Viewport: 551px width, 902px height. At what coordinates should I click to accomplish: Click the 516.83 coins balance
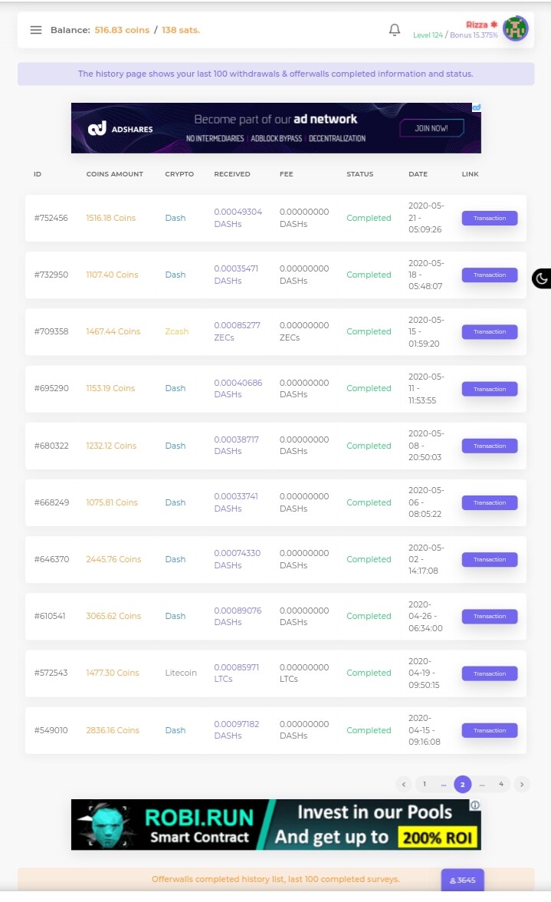pyautogui.click(x=122, y=30)
